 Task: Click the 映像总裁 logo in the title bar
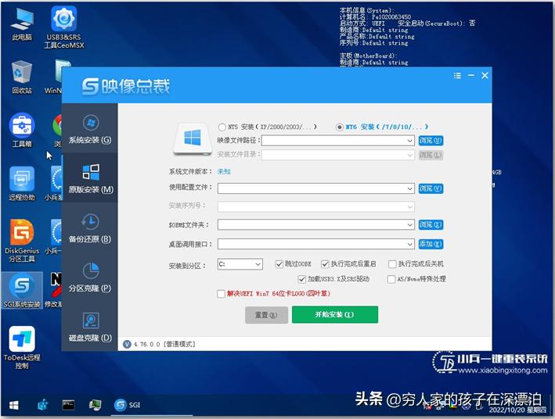tap(126, 87)
